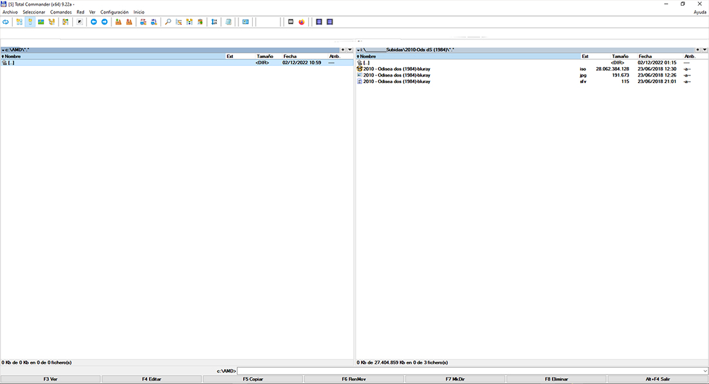Click the unpack files icon
Viewport: 709px width, 384px height.
coord(130,22)
